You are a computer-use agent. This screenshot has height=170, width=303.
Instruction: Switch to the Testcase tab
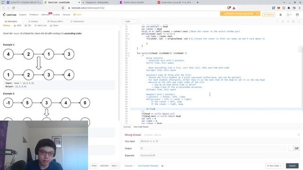point(127,127)
